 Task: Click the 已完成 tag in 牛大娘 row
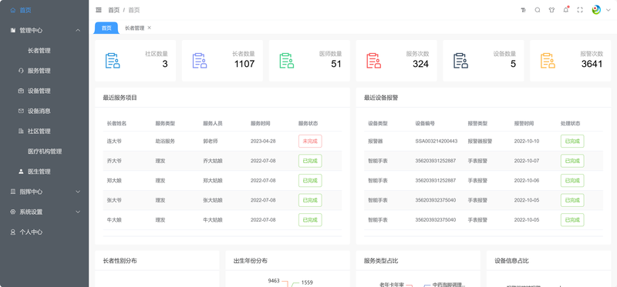tap(310, 220)
